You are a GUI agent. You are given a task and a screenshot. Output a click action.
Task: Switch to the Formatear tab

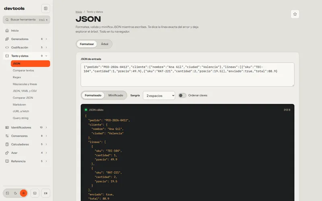87,44
